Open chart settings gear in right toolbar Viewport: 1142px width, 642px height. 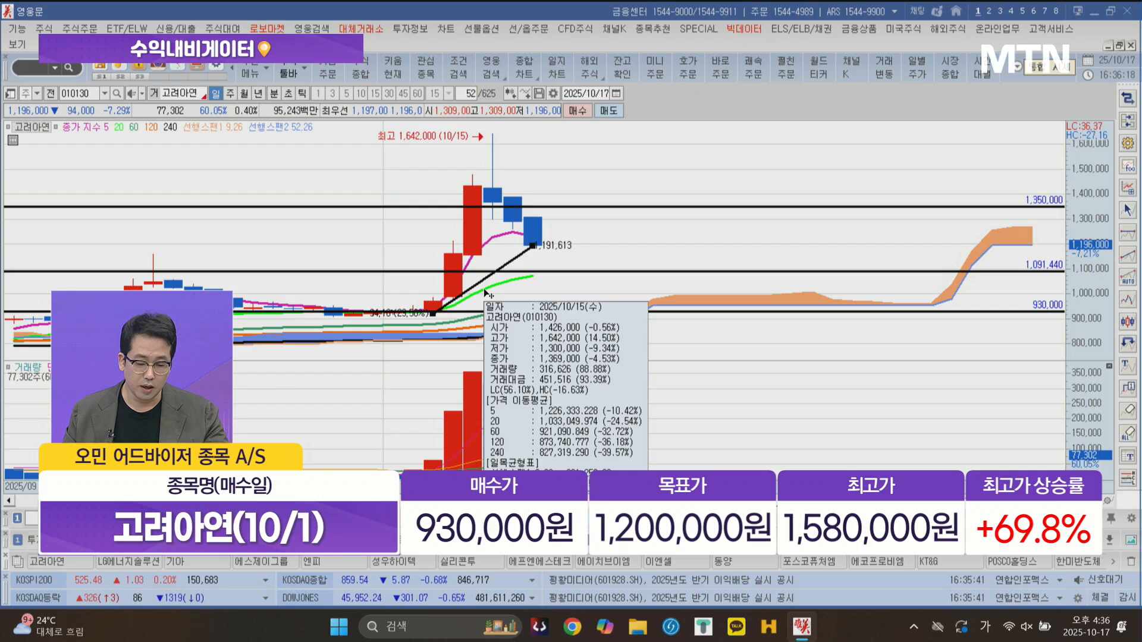tap(1128, 143)
